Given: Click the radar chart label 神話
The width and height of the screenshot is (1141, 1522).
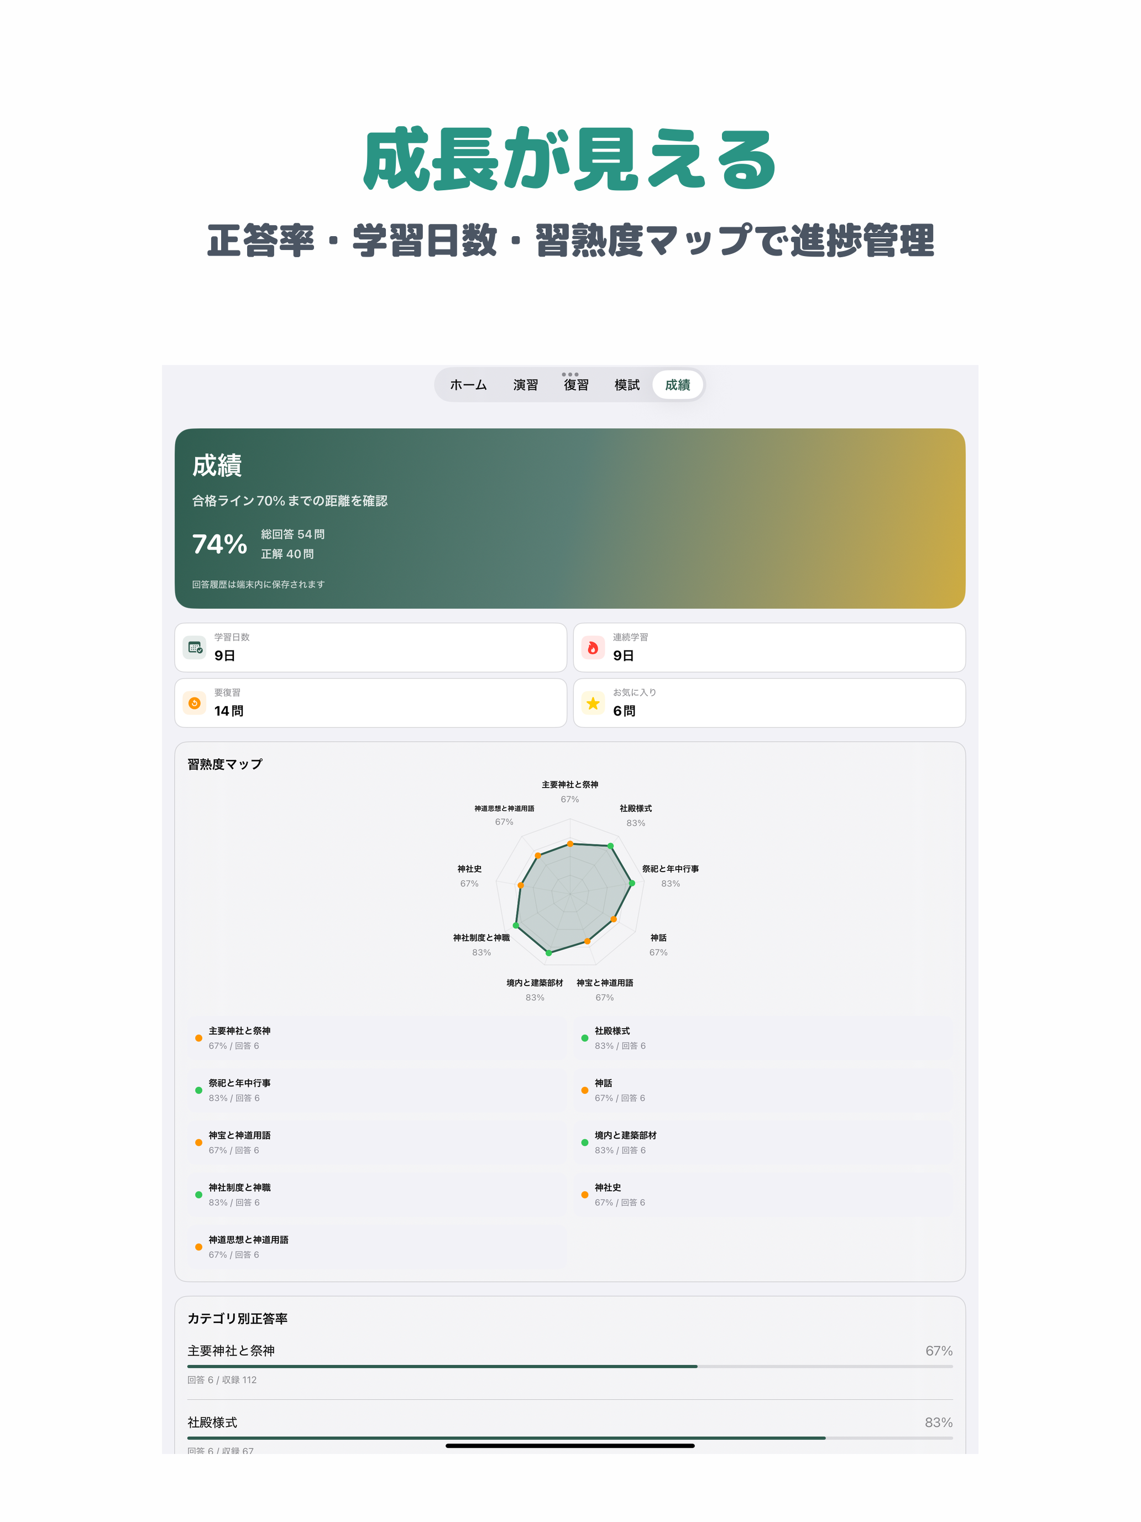Looking at the screenshot, I should click(658, 938).
